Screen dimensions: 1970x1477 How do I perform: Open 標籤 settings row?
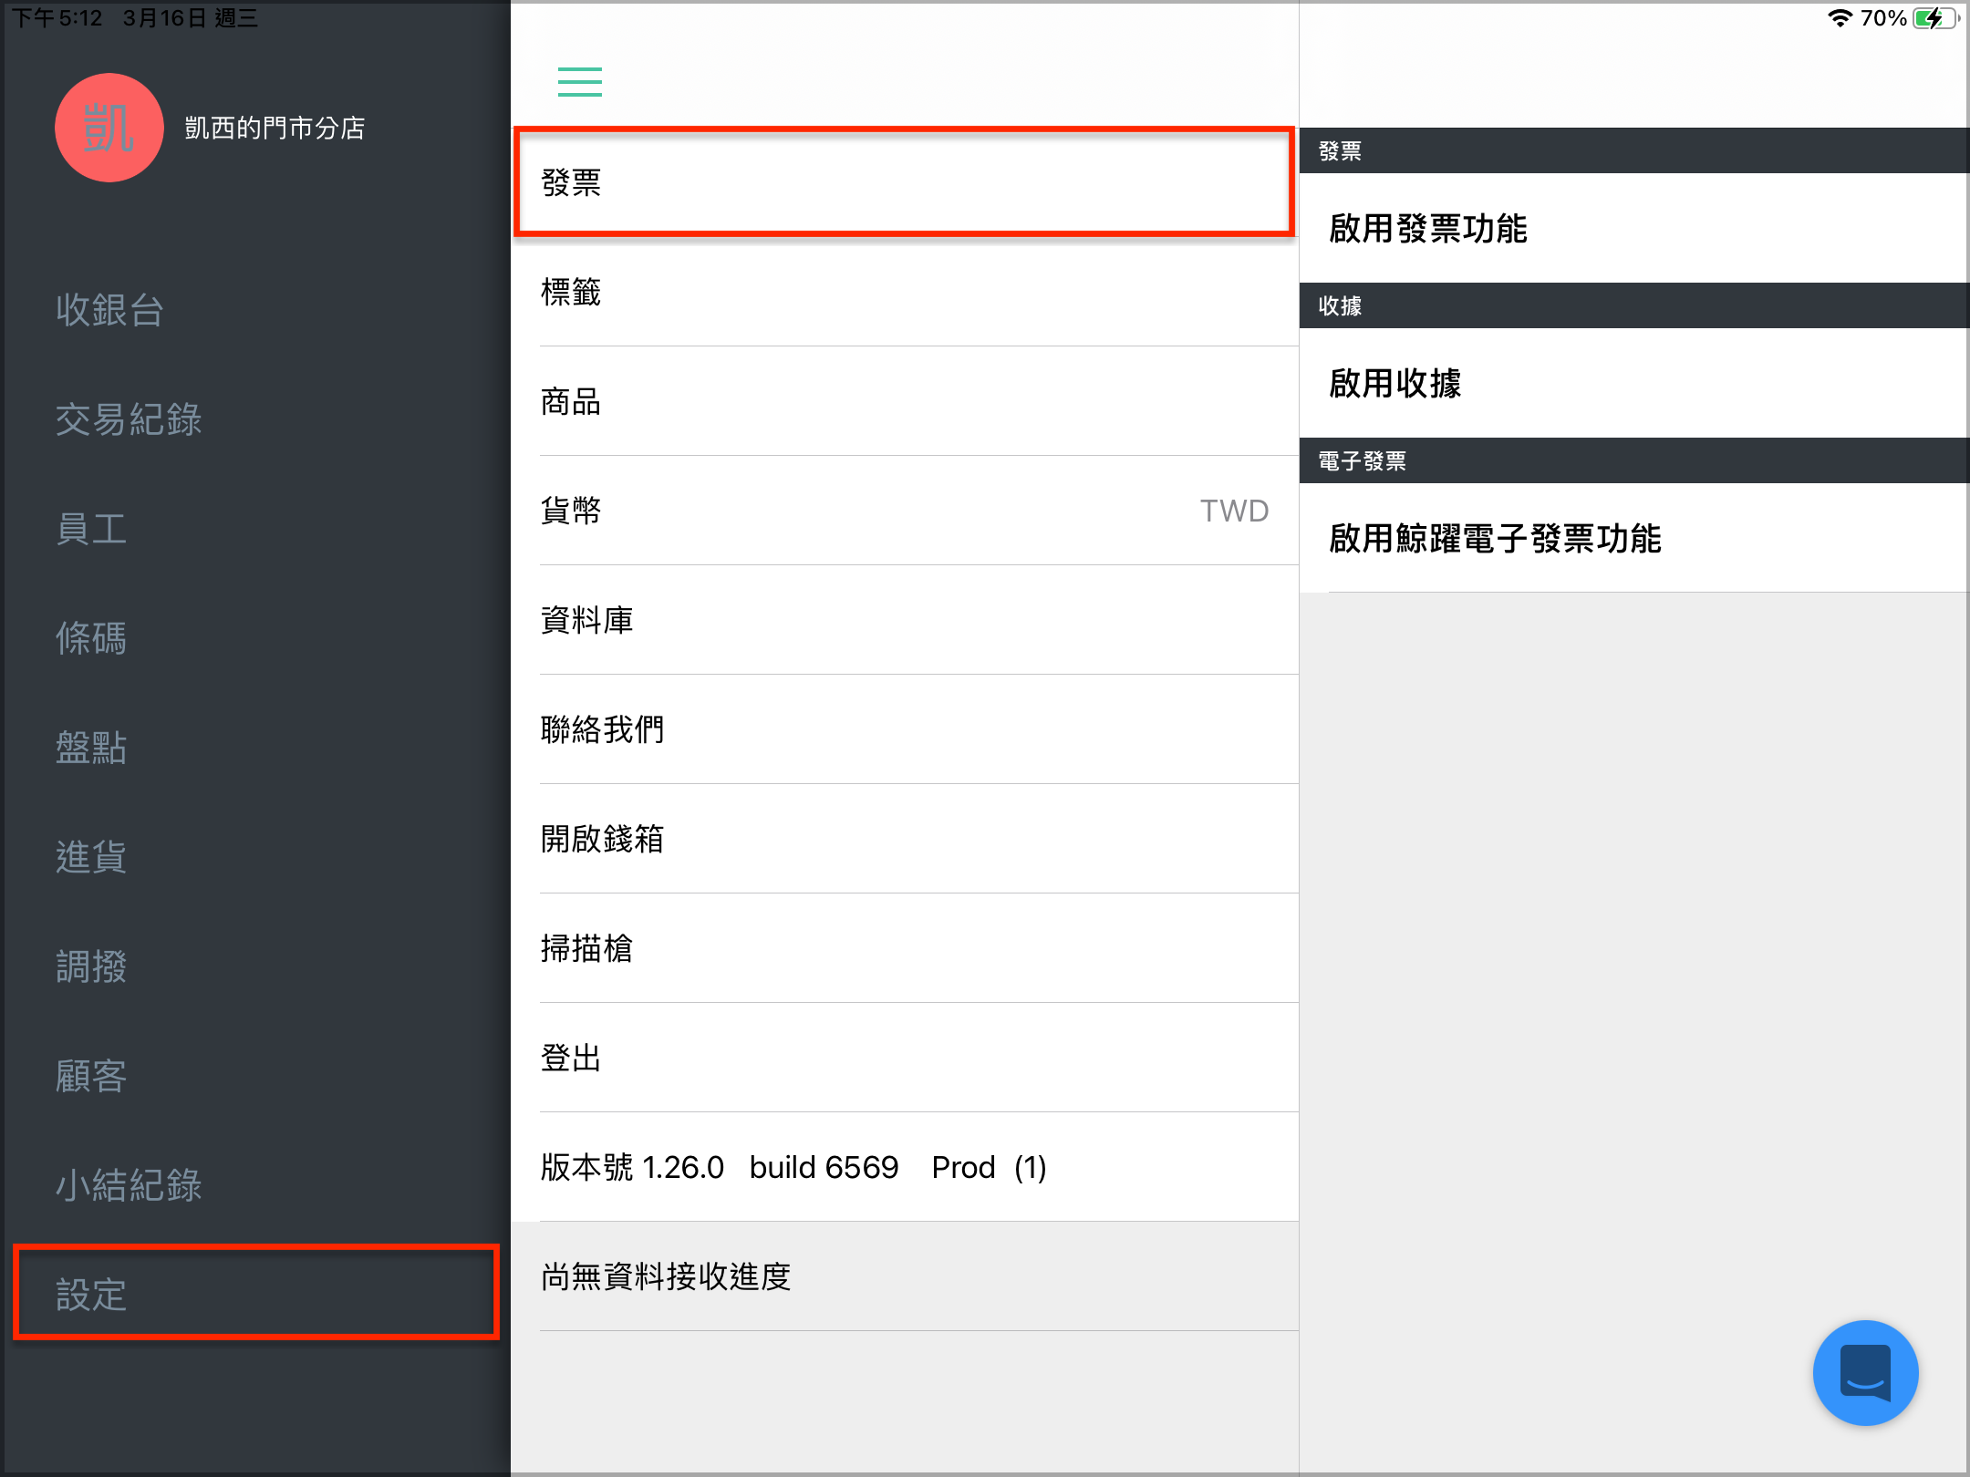[905, 292]
